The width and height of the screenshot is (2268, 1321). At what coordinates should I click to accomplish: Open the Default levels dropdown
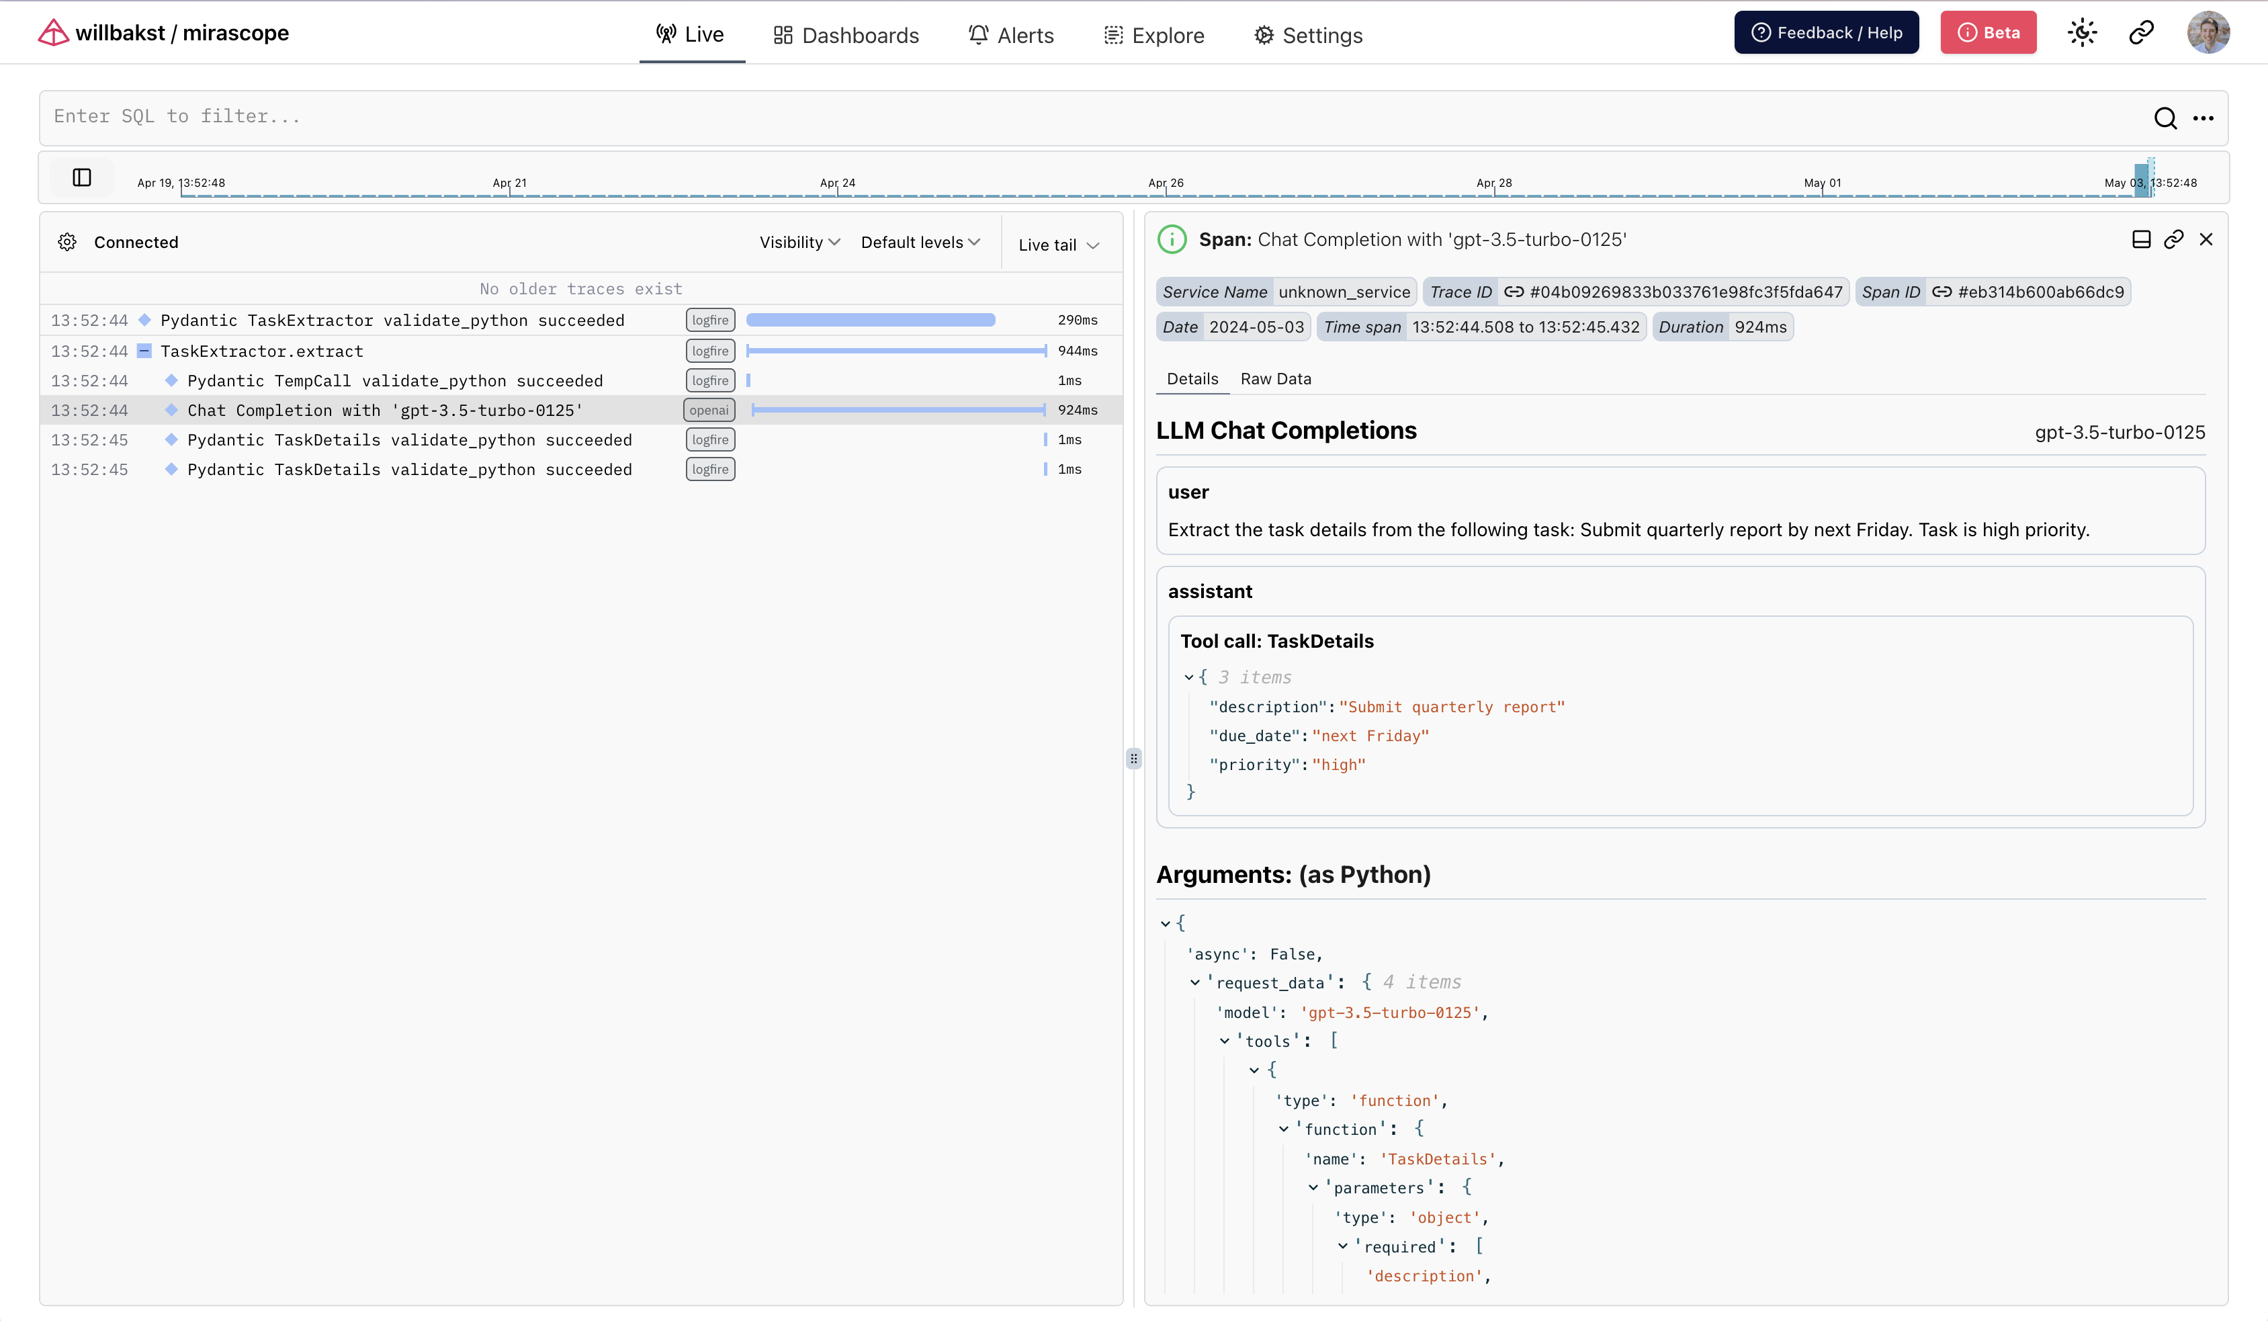(x=920, y=242)
